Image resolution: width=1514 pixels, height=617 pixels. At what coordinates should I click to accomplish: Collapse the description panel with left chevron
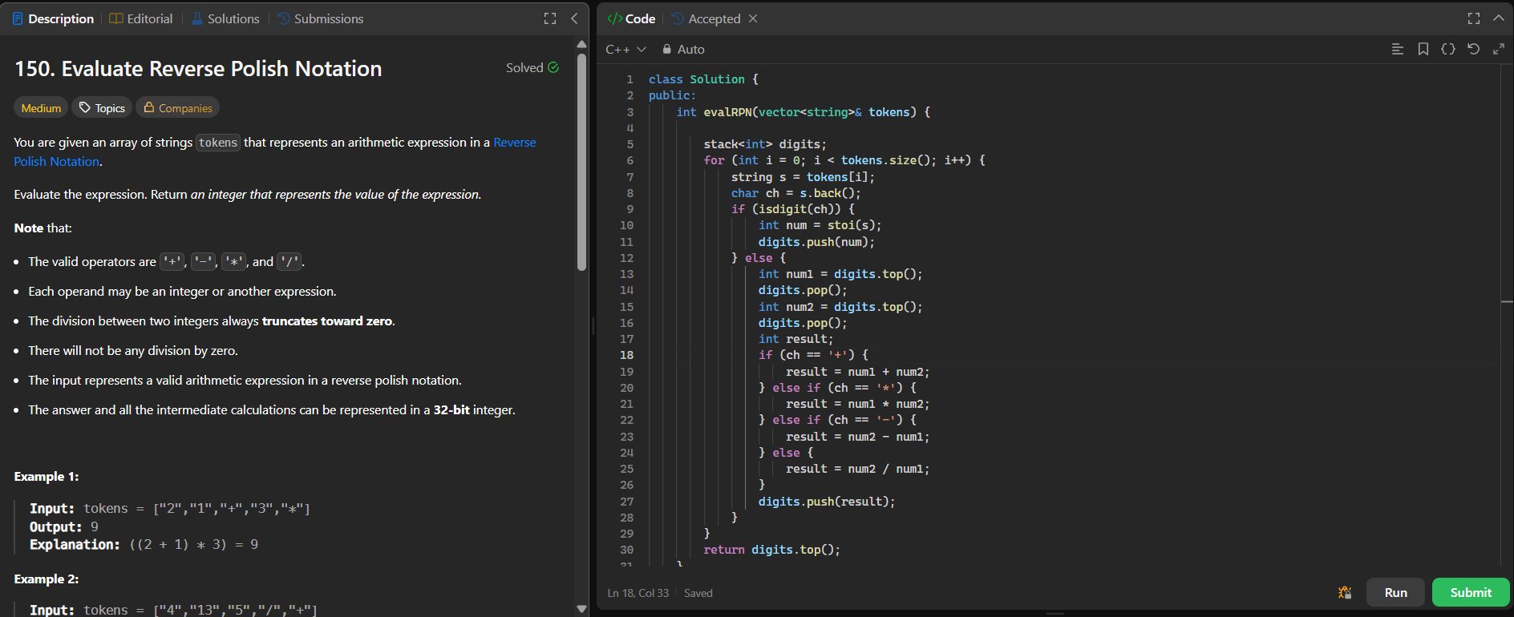pos(574,18)
